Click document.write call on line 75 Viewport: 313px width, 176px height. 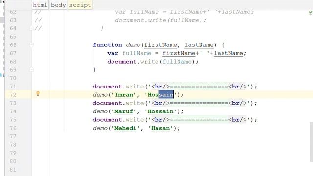(x=118, y=119)
